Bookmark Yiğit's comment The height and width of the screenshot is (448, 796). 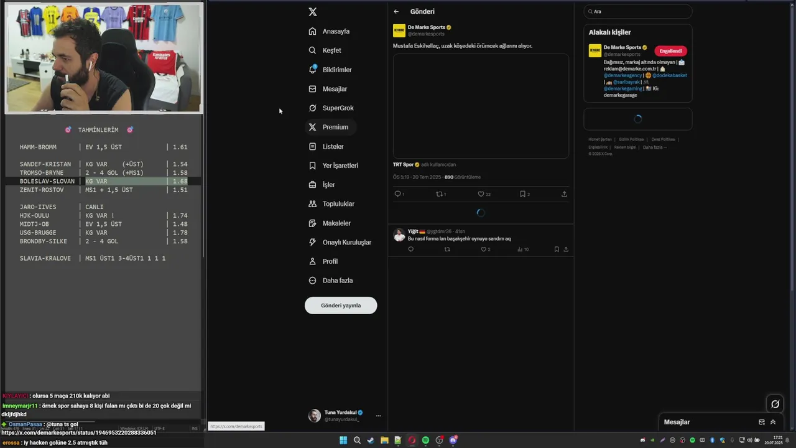coord(557,250)
